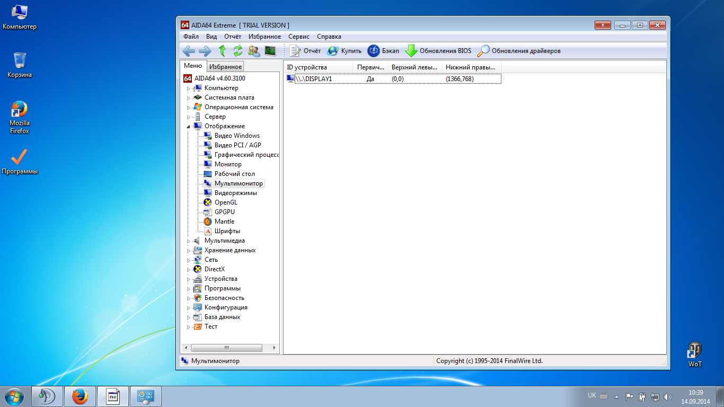Sort by Верхний левый column header
Image resolution: width=724 pixels, height=407 pixels.
pyautogui.click(x=415, y=67)
